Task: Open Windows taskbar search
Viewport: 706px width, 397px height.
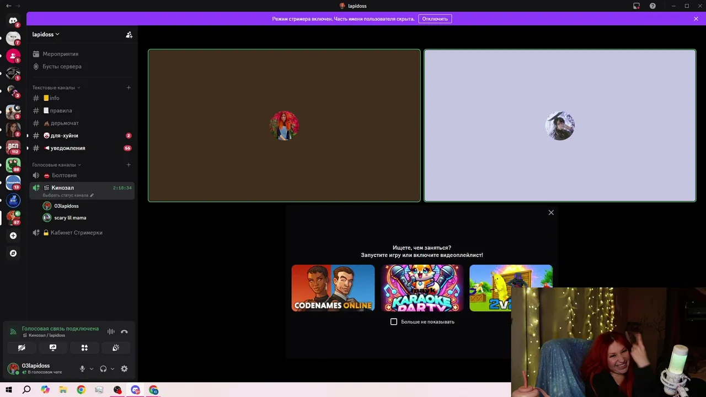Action: tap(26, 390)
